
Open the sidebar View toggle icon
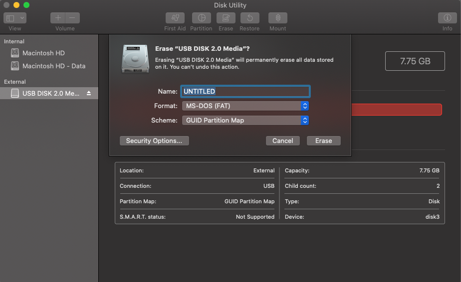click(10, 18)
